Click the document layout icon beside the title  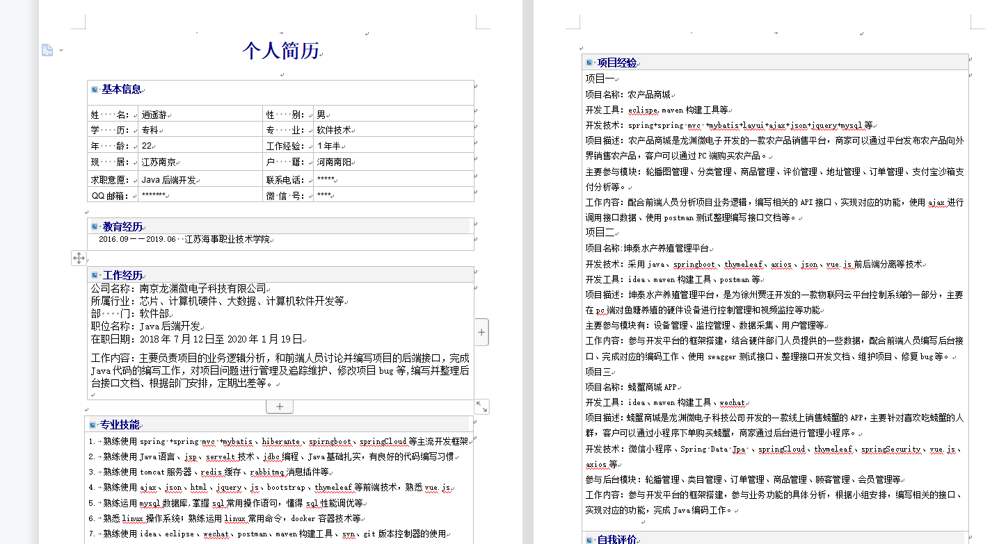(47, 50)
